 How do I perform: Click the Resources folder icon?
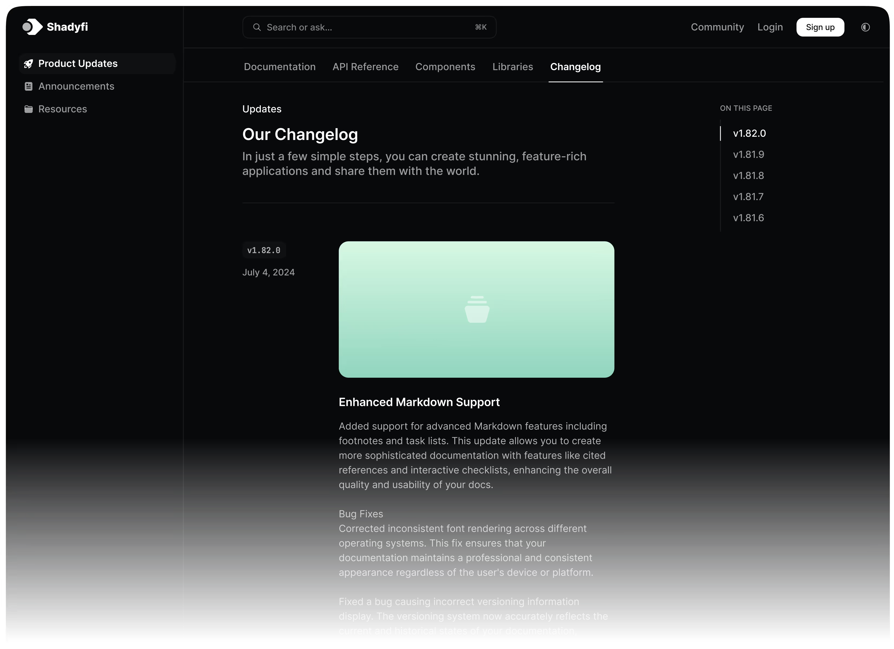pyautogui.click(x=28, y=109)
